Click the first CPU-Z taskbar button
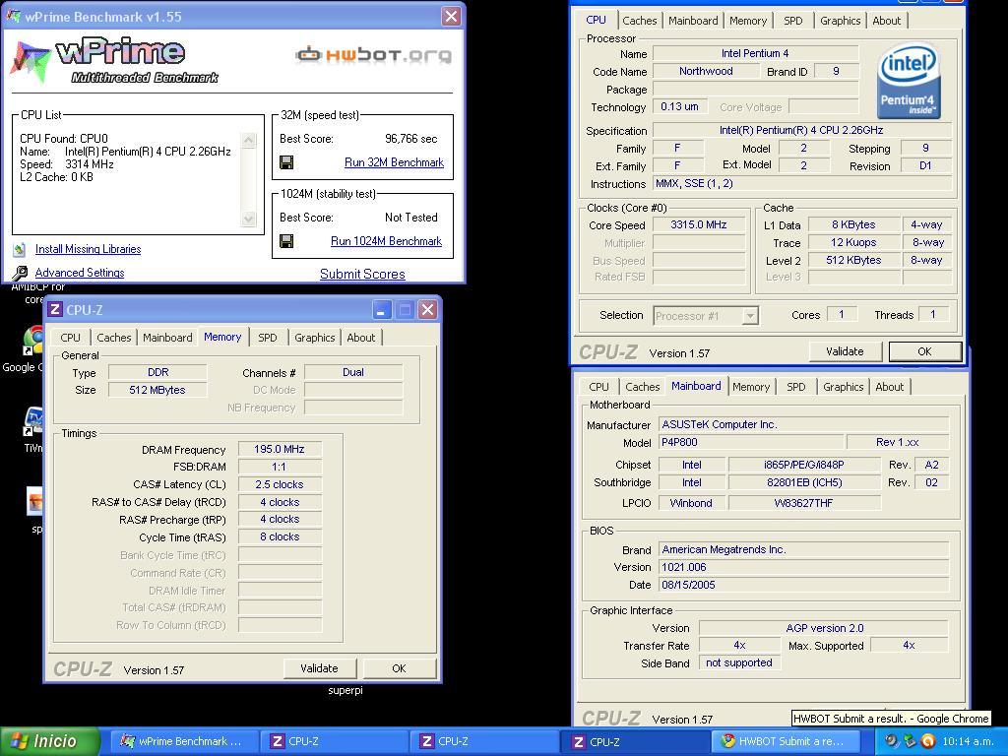The width and height of the screenshot is (1008, 756). (x=333, y=741)
